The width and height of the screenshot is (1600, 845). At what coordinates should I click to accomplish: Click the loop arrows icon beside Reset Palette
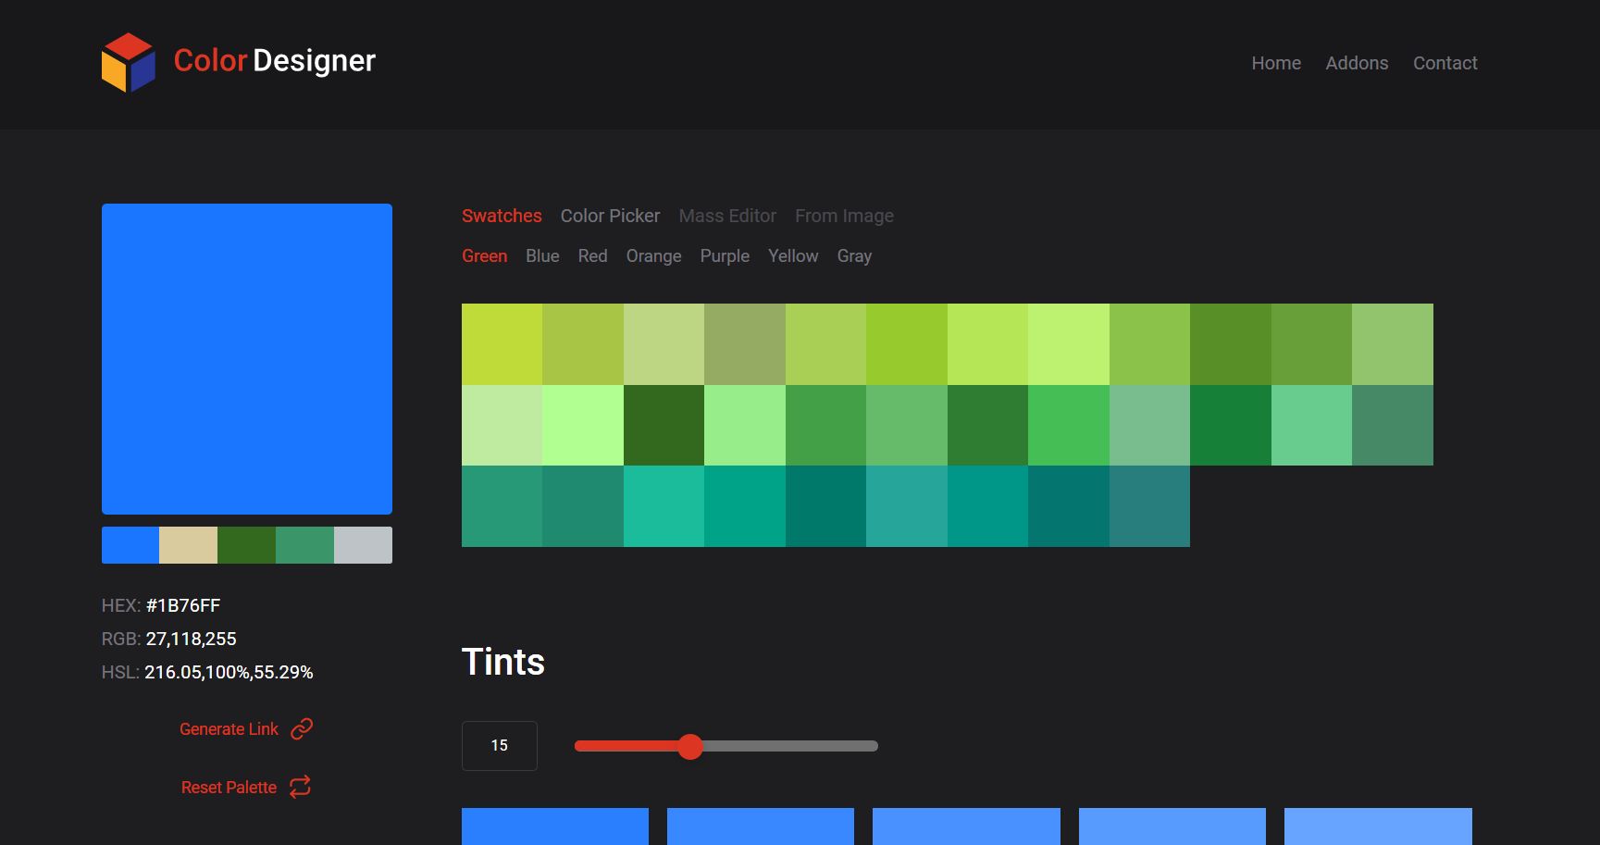coord(300,787)
